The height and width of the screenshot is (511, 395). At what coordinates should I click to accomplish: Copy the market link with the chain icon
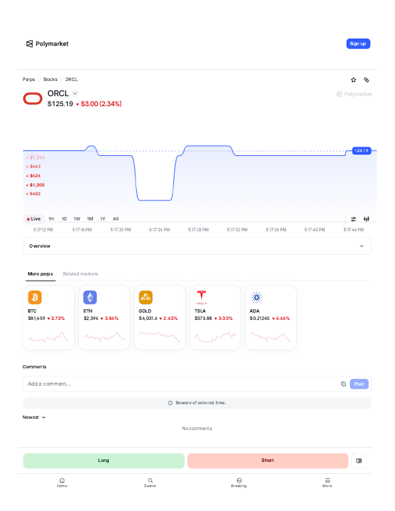tap(366, 80)
